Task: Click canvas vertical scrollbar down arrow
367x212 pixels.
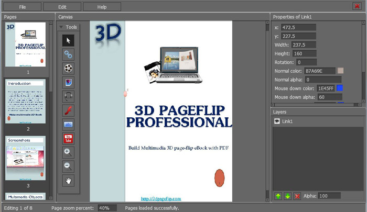Action: click(267, 200)
